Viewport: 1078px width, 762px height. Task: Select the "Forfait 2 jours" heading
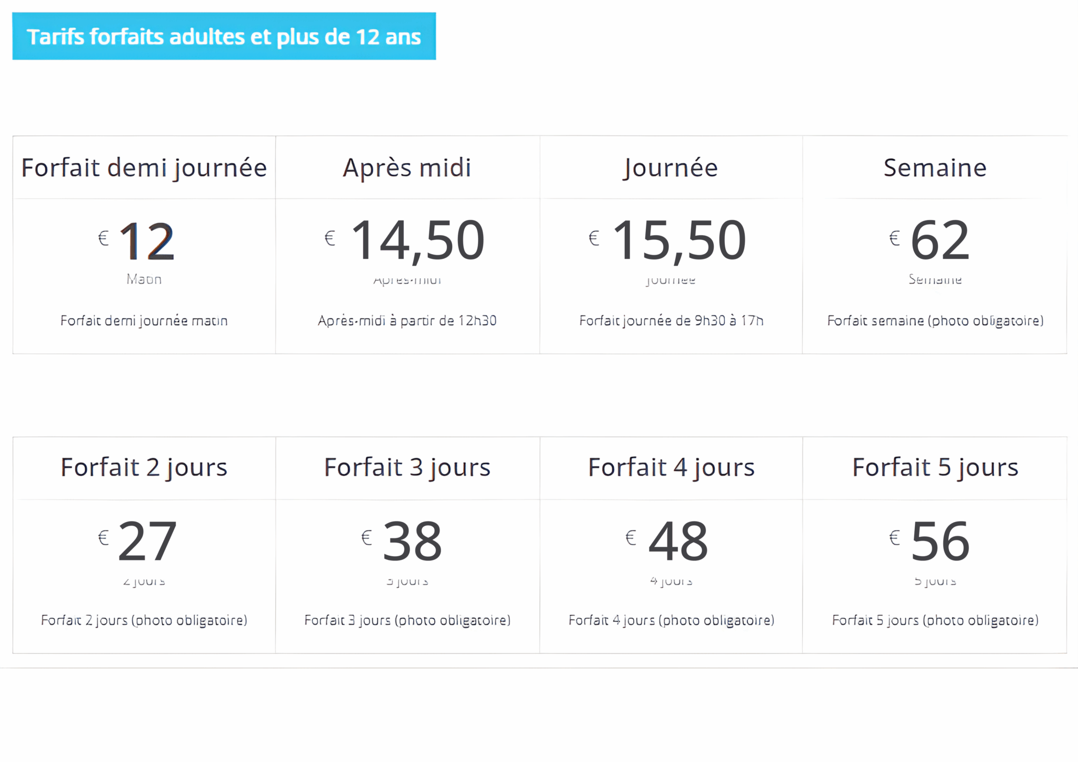144,467
